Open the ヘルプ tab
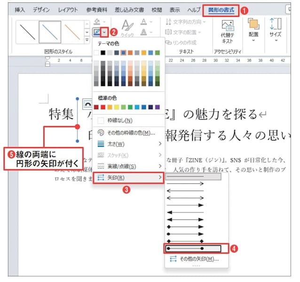Screen dimensions: 300x282 point(194,10)
